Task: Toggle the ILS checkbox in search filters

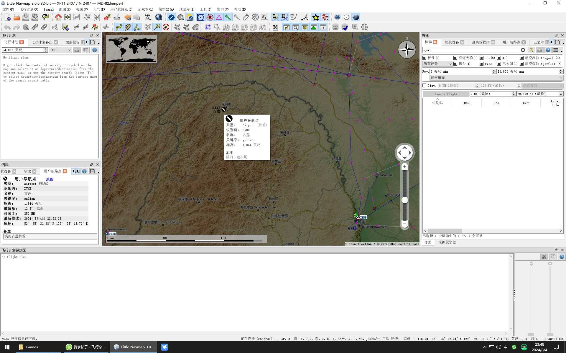Action: coord(483,58)
